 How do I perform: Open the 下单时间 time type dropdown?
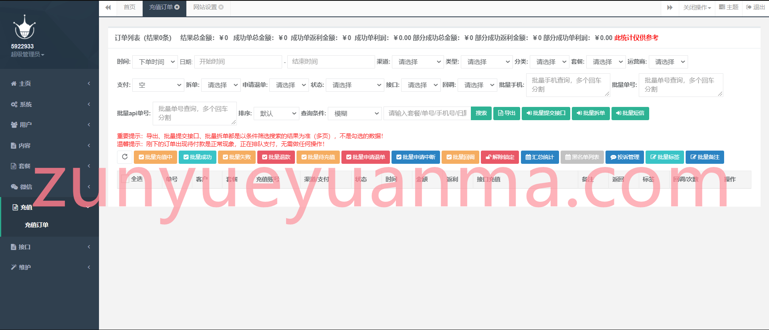[x=155, y=62]
